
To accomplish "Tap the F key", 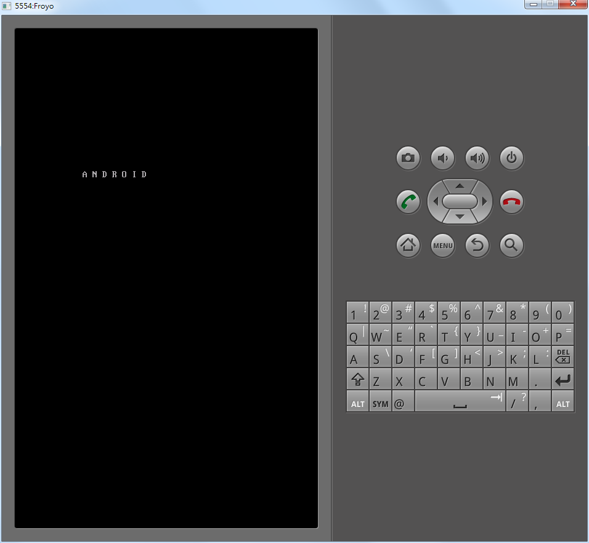I will tap(426, 356).
